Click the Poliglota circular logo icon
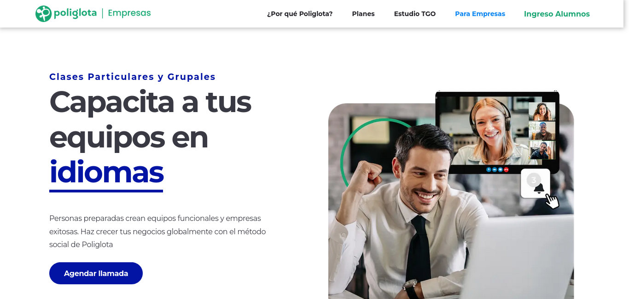 coord(43,14)
